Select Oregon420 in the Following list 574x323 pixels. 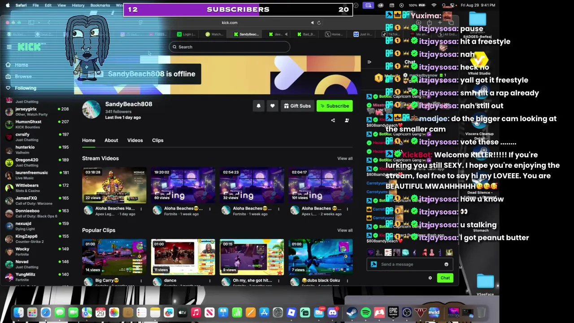click(x=36, y=162)
